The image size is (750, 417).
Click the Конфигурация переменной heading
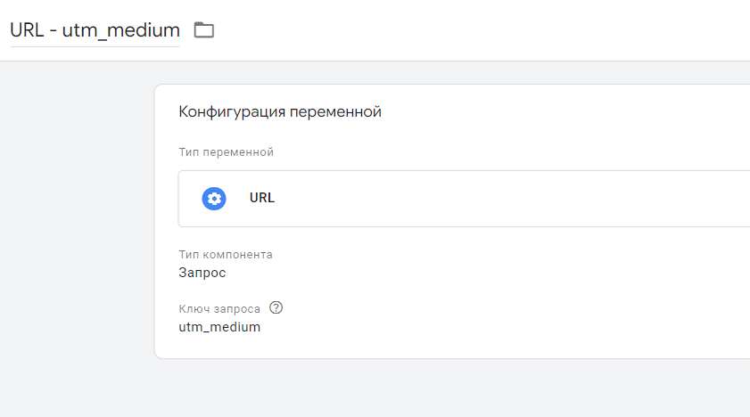coord(280,111)
